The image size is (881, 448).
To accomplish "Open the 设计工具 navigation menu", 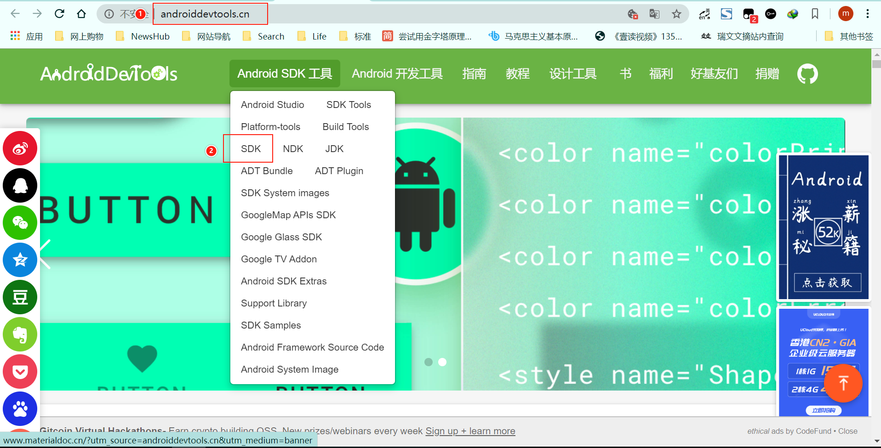I will [x=573, y=74].
